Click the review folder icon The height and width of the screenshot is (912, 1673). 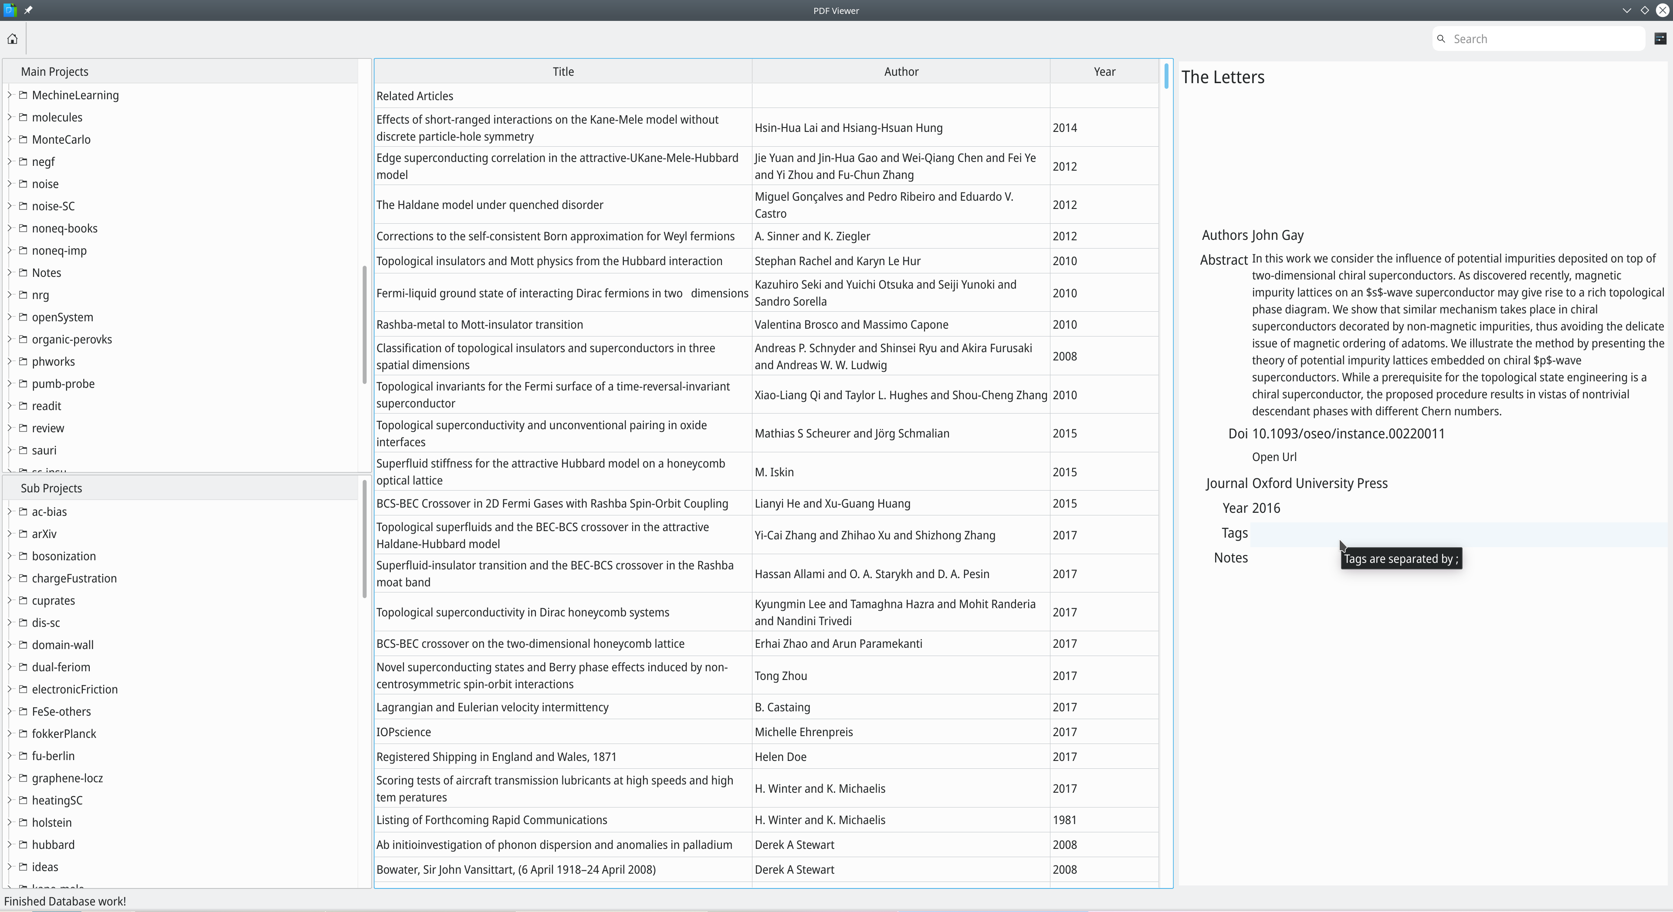coord(24,428)
